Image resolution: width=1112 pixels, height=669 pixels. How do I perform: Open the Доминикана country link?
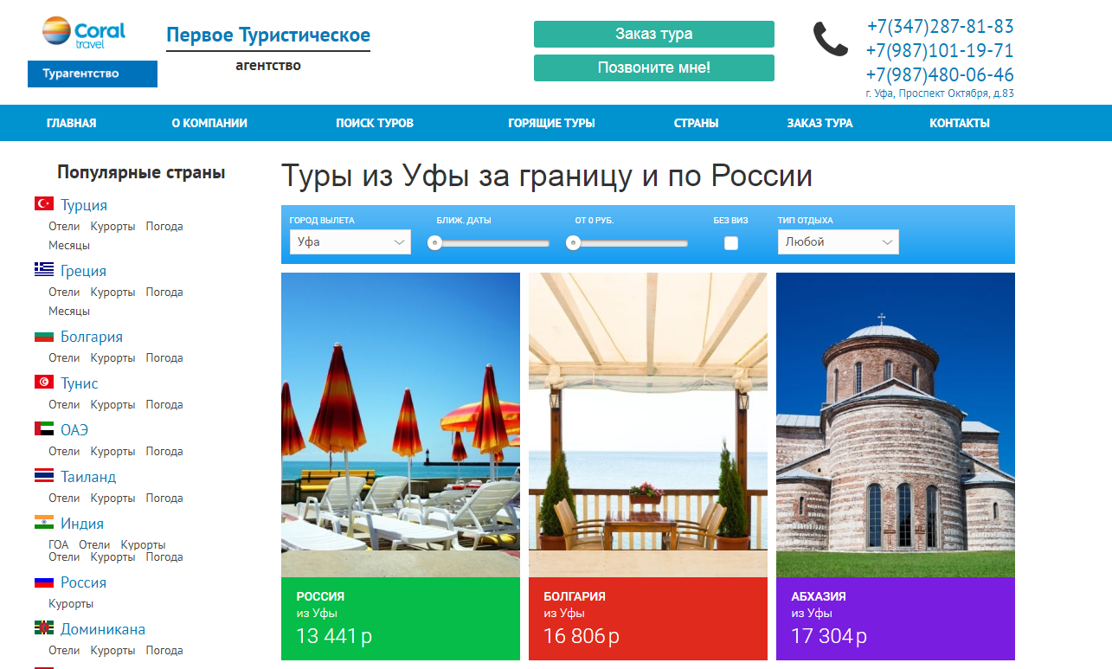(x=103, y=629)
